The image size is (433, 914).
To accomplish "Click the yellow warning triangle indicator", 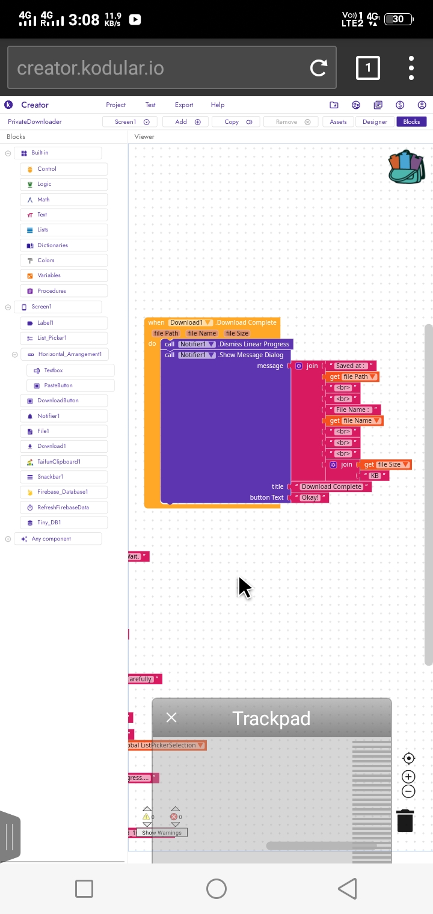I will 146,817.
